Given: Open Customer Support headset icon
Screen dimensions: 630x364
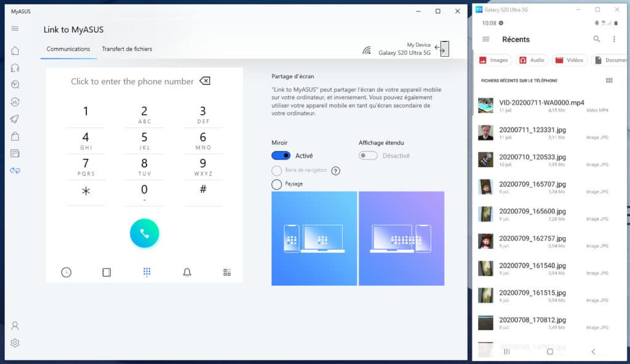Looking at the screenshot, I should [x=15, y=68].
